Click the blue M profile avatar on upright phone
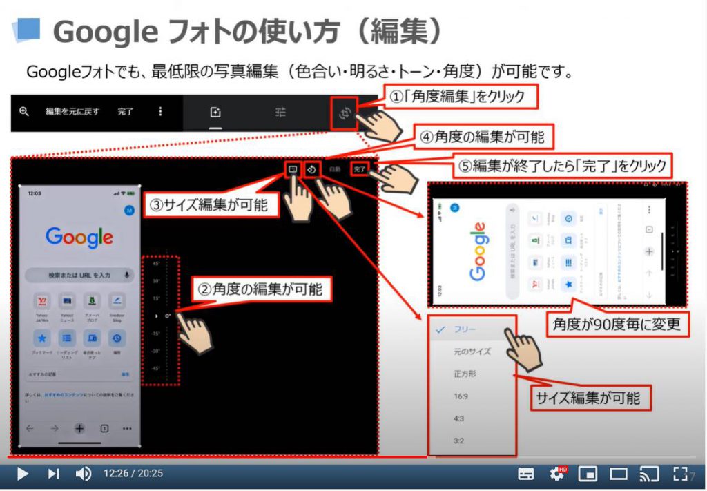707x491 pixels. [x=129, y=211]
